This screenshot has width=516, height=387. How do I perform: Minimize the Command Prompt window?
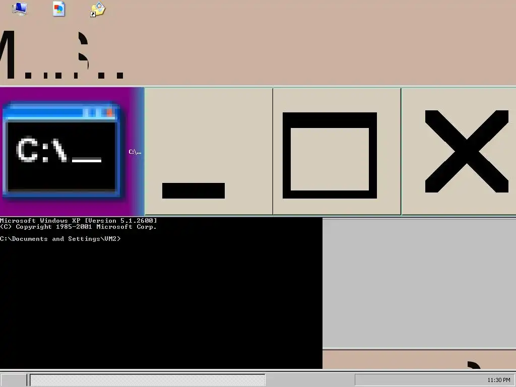tap(209, 152)
